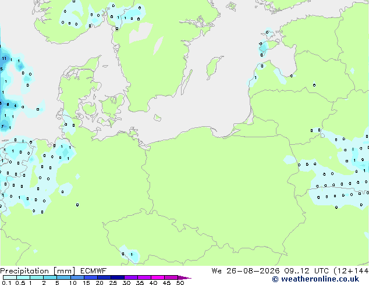Click the legend label "25"
369x285 pixels.
point(113,283)
